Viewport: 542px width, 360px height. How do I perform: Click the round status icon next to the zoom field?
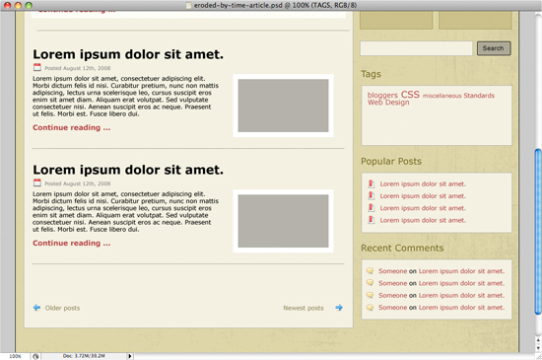pyautogui.click(x=35, y=356)
